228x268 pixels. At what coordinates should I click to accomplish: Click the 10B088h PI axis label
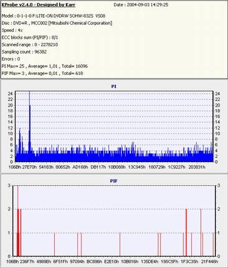click(x=117, y=167)
